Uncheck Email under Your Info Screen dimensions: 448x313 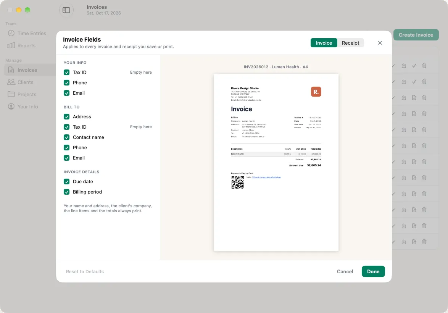pyautogui.click(x=66, y=93)
